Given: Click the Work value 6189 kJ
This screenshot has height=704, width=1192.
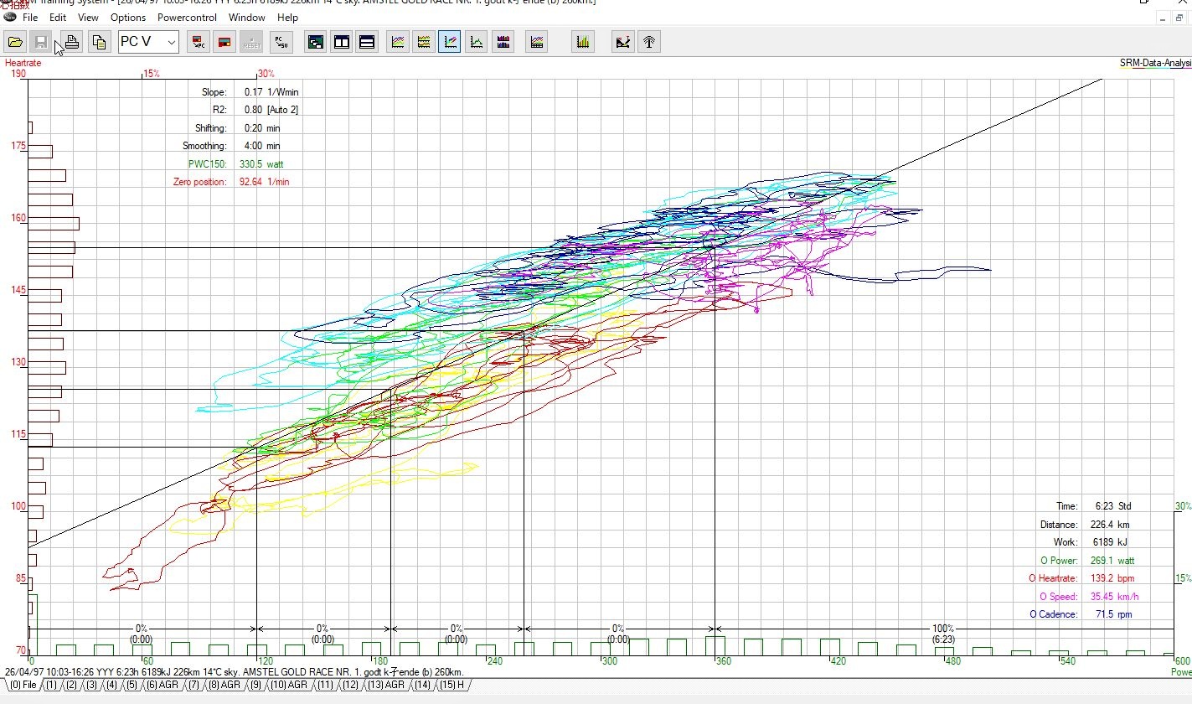Looking at the screenshot, I should 1108,542.
